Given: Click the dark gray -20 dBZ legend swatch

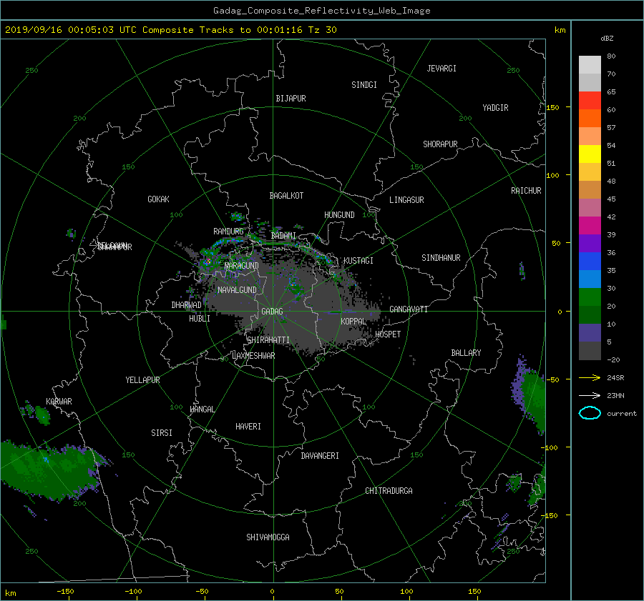Looking at the screenshot, I should click(590, 351).
